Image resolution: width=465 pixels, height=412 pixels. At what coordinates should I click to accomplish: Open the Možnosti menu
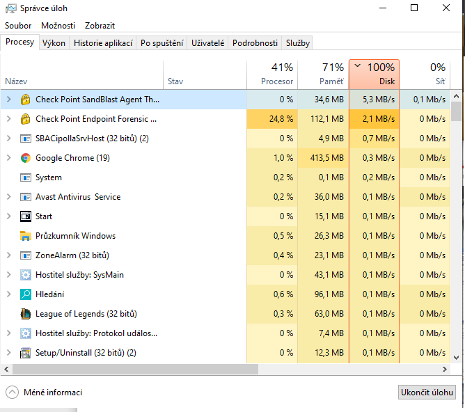58,26
